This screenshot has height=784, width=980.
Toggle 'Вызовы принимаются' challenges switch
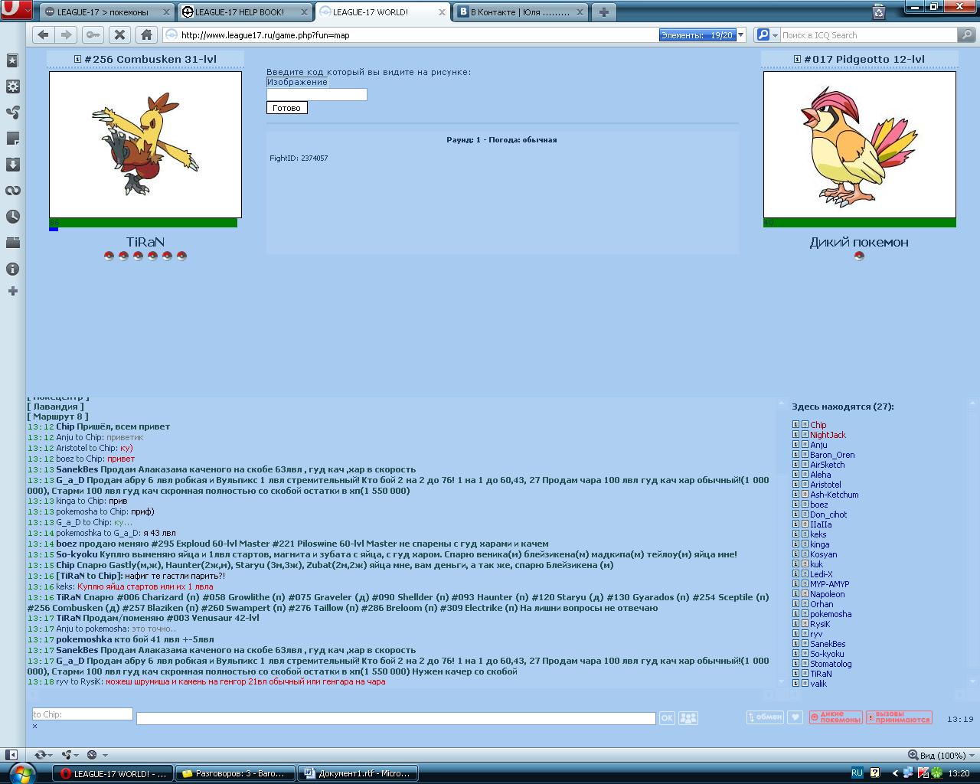[899, 717]
